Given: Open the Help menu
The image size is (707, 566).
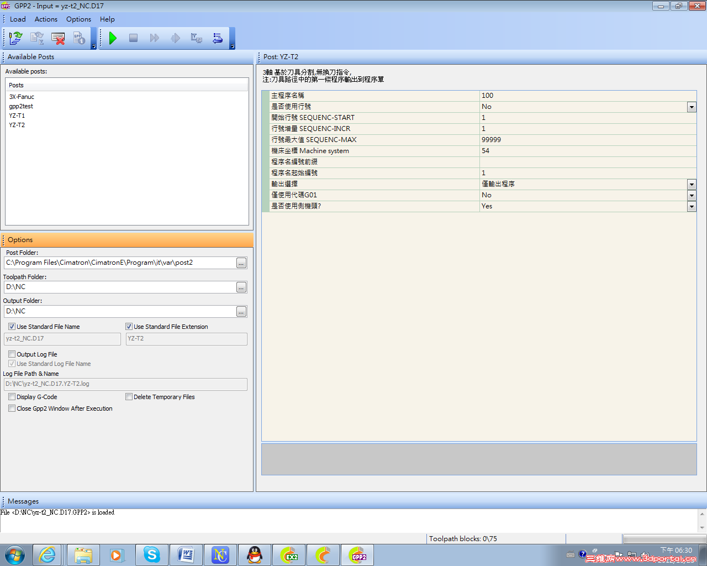Looking at the screenshot, I should point(107,19).
